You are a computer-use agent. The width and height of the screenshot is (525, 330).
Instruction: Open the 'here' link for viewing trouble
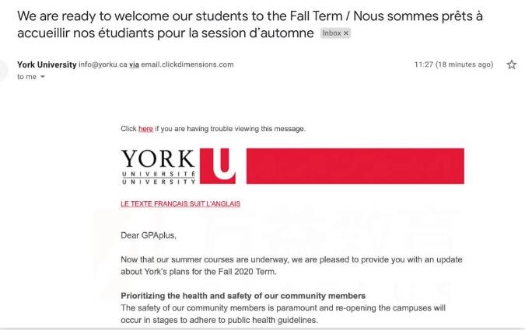[x=145, y=129]
